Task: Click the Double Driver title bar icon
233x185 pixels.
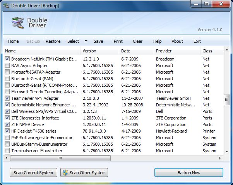Action: pyautogui.click(x=6, y=6)
